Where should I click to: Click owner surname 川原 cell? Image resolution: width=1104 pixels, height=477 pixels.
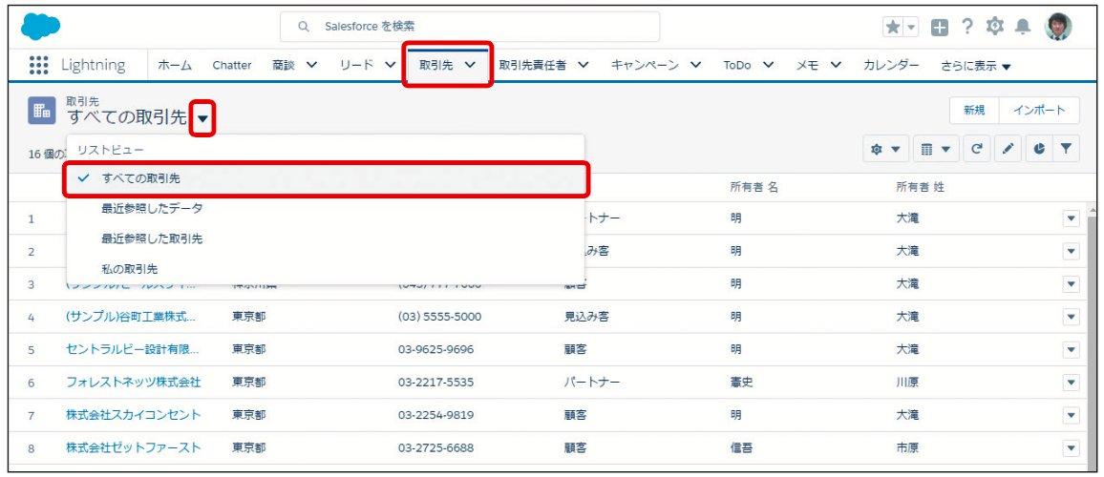tap(907, 382)
